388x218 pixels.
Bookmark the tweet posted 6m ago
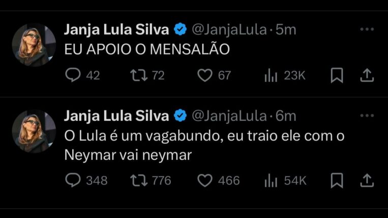337,180
